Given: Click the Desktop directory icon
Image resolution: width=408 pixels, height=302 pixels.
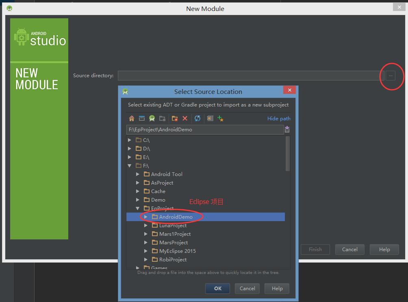Looking at the screenshot, I should [142, 118].
